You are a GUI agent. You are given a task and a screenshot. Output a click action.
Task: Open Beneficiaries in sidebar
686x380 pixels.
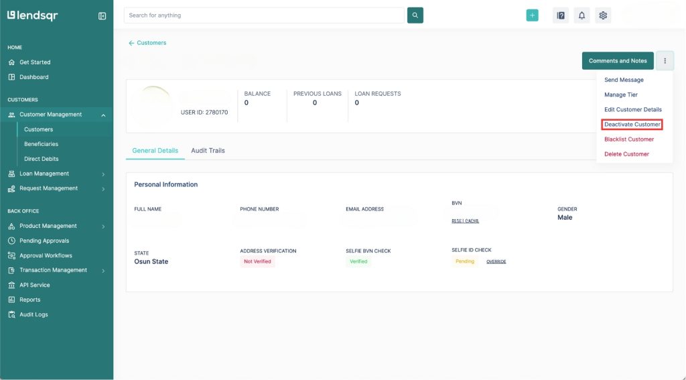point(41,144)
